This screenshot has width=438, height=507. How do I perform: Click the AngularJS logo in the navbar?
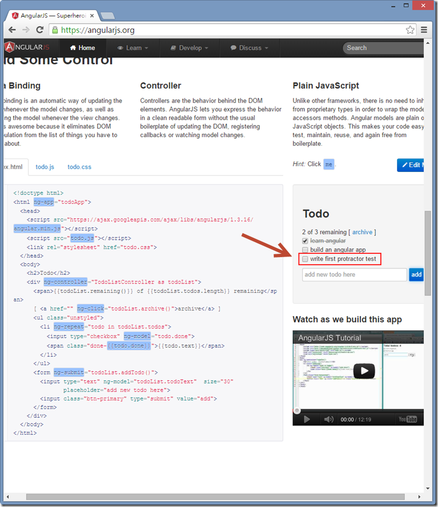coord(27,47)
